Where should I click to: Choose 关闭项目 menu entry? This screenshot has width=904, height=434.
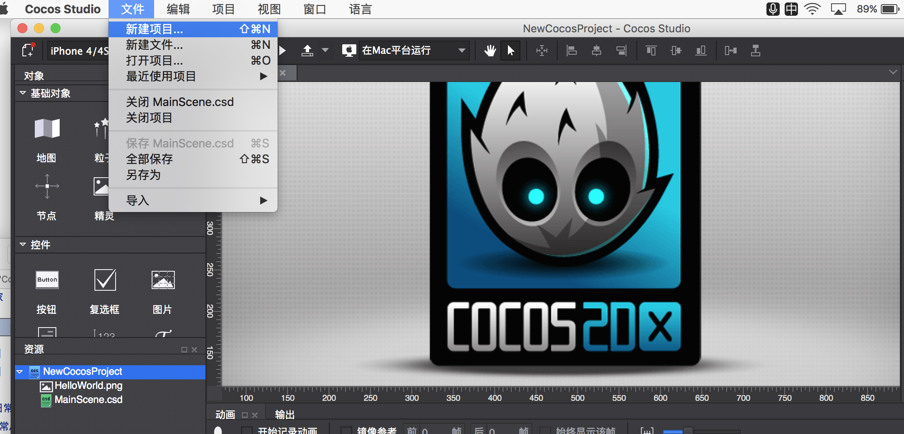(193, 118)
